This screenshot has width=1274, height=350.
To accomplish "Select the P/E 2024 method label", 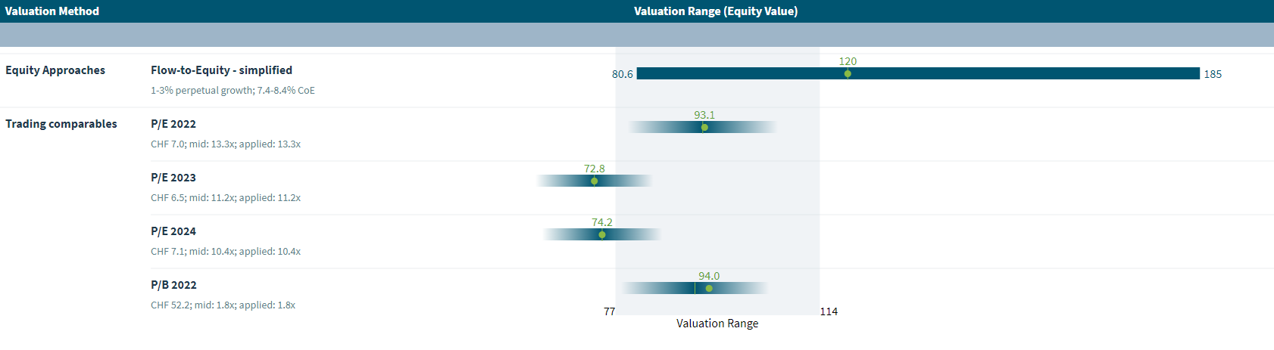I will (x=173, y=231).
